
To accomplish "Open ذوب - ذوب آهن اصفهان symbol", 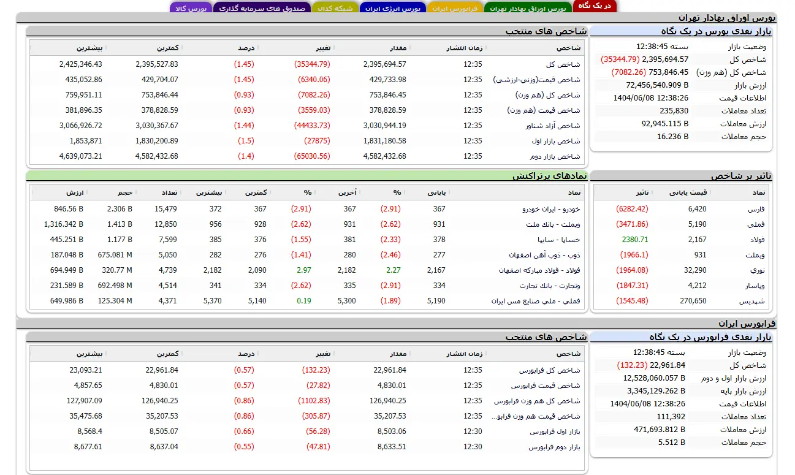I will (544, 255).
